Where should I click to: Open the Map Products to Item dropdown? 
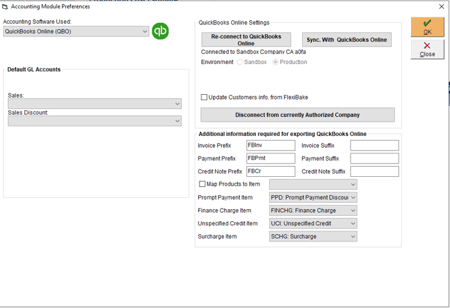point(313,184)
